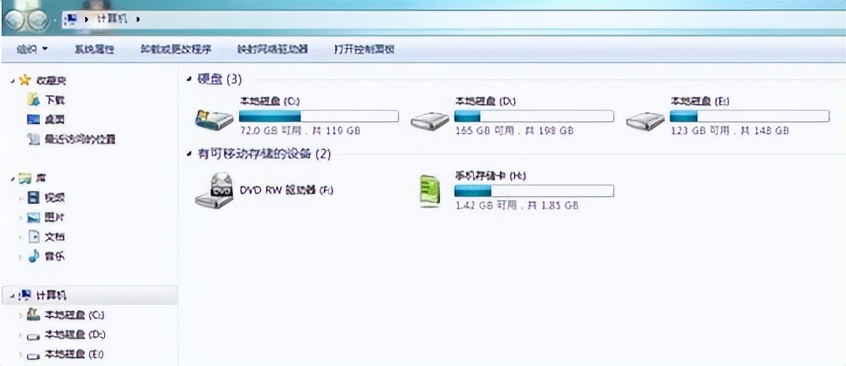Click 映射网络驱动器 (Map network drive)

pyautogui.click(x=273, y=49)
